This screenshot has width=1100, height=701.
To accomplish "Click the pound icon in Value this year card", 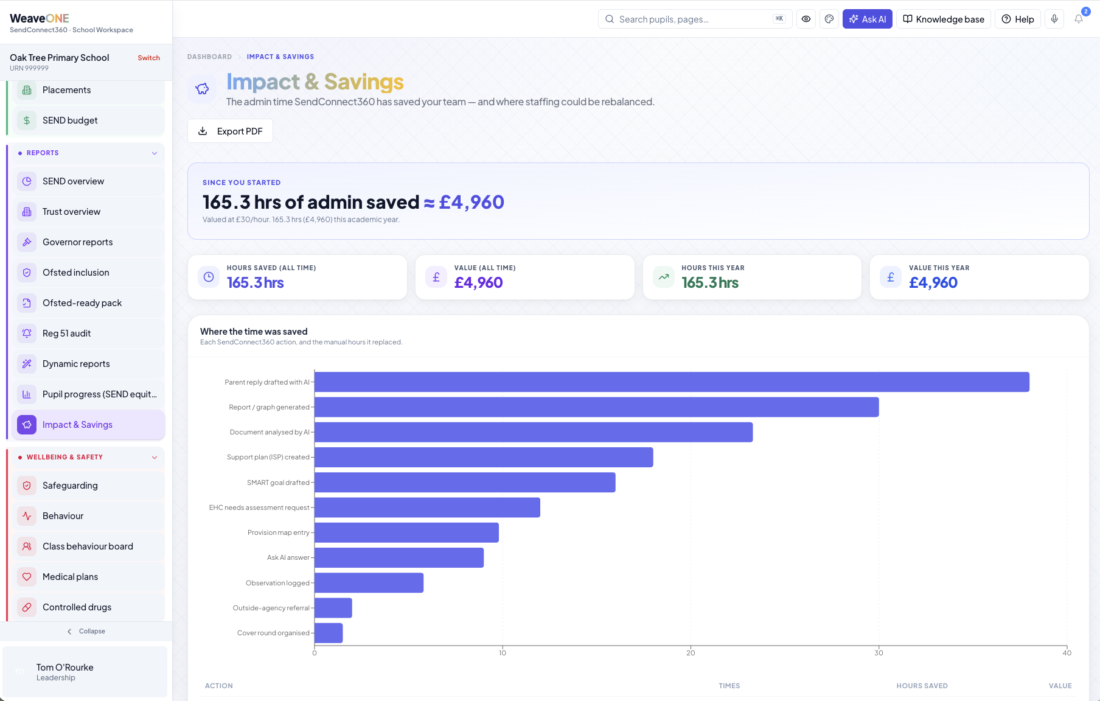I will coord(891,277).
